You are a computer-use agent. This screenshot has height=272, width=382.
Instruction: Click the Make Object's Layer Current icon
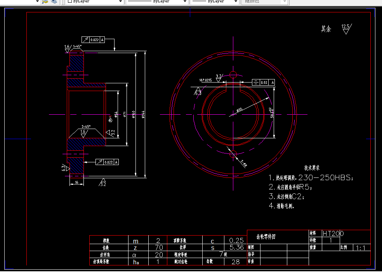(45, 2)
